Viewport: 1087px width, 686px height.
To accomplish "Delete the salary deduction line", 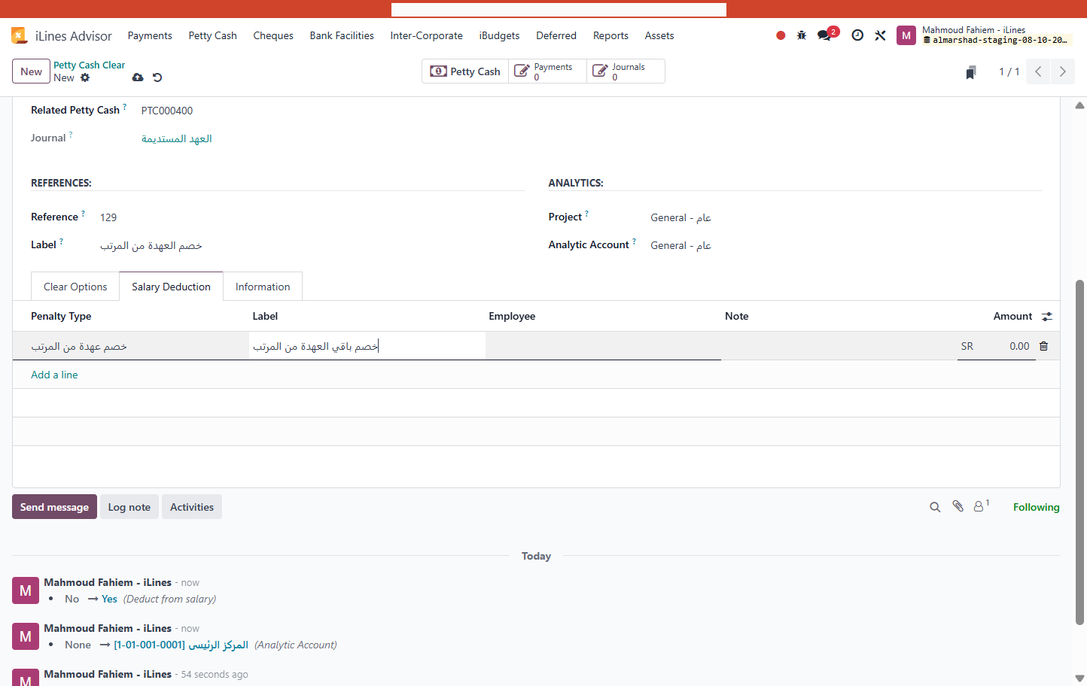I will tap(1044, 346).
